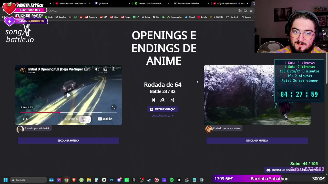Viewport: 328px width, 184px height.
Task: Open the YouTube player settings gear
Action: (x=114, y=69)
